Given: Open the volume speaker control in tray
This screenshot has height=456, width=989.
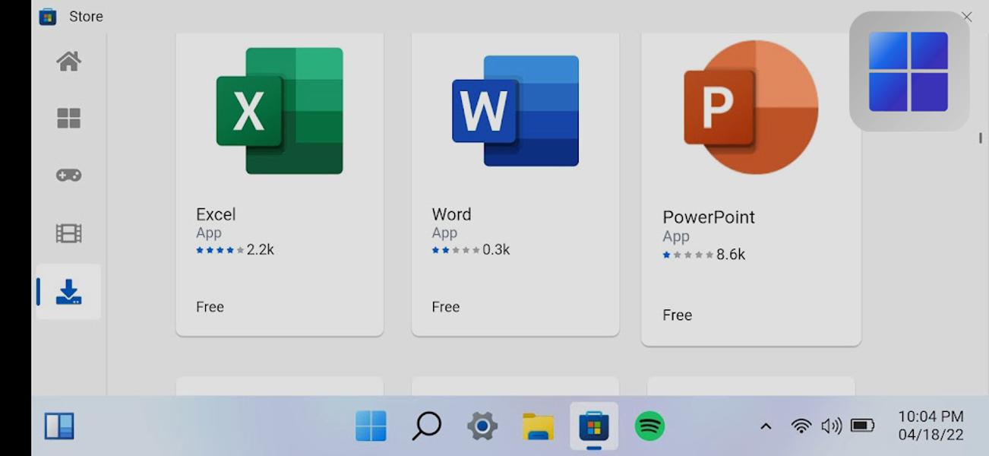Looking at the screenshot, I should point(832,426).
